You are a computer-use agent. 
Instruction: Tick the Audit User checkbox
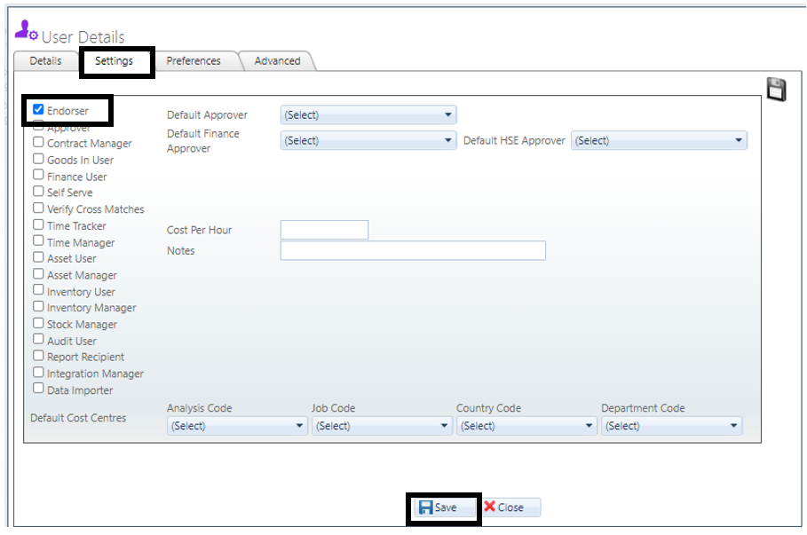(38, 339)
